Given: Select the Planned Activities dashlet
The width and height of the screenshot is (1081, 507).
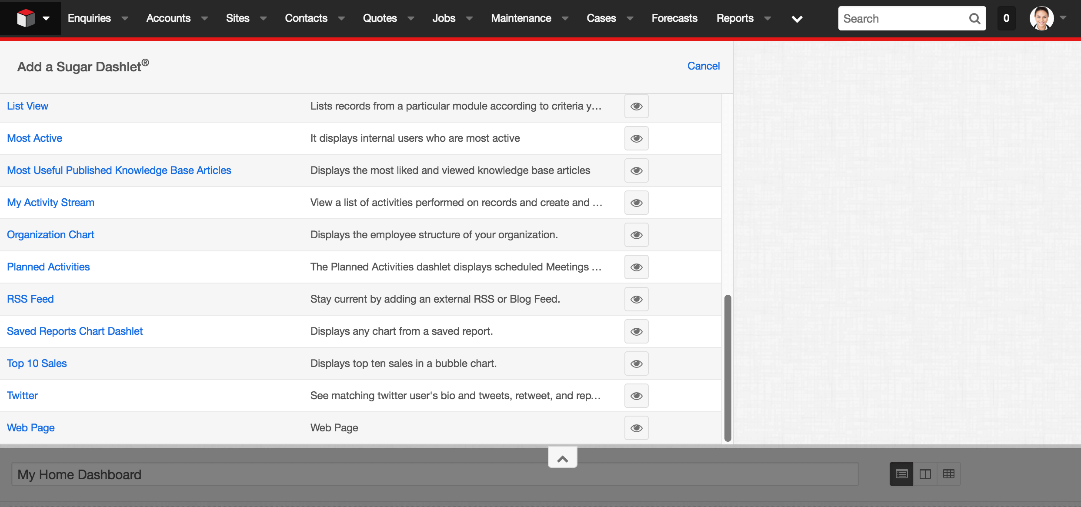Looking at the screenshot, I should [48, 267].
